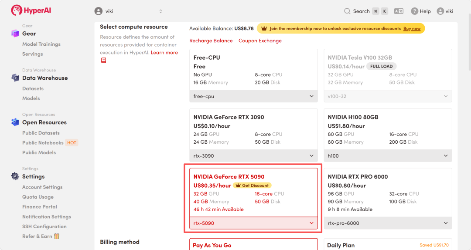Open Models under Data Warehouse

(x=31, y=98)
